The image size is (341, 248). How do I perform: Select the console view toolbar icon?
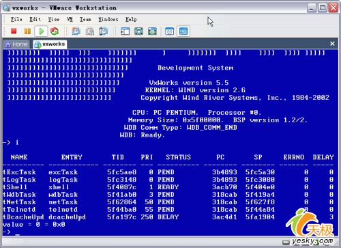(x=183, y=31)
